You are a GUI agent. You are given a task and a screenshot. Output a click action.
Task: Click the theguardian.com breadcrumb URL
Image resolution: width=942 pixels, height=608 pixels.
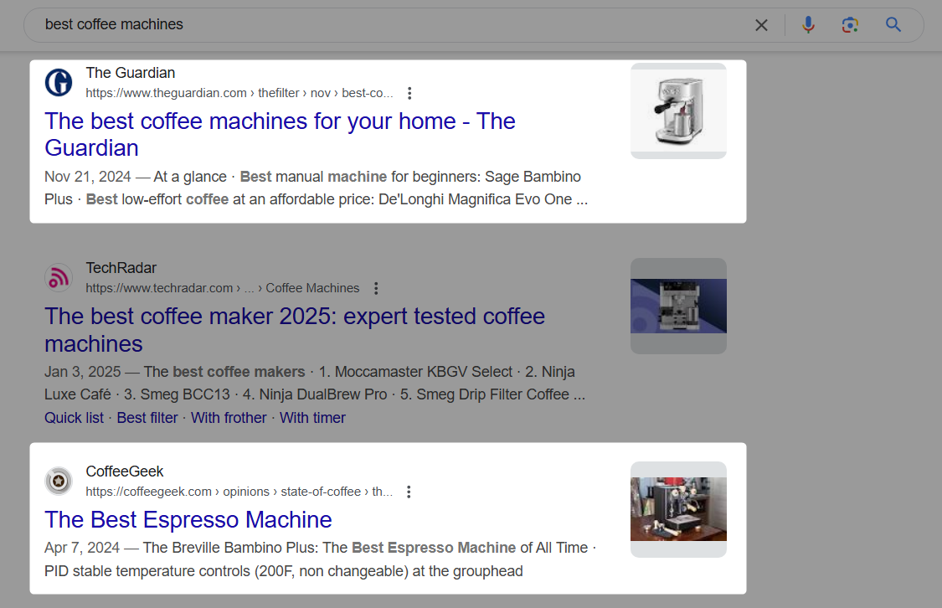point(239,93)
